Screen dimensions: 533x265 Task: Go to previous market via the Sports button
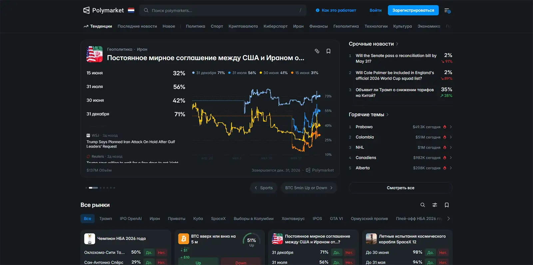[x=264, y=188]
